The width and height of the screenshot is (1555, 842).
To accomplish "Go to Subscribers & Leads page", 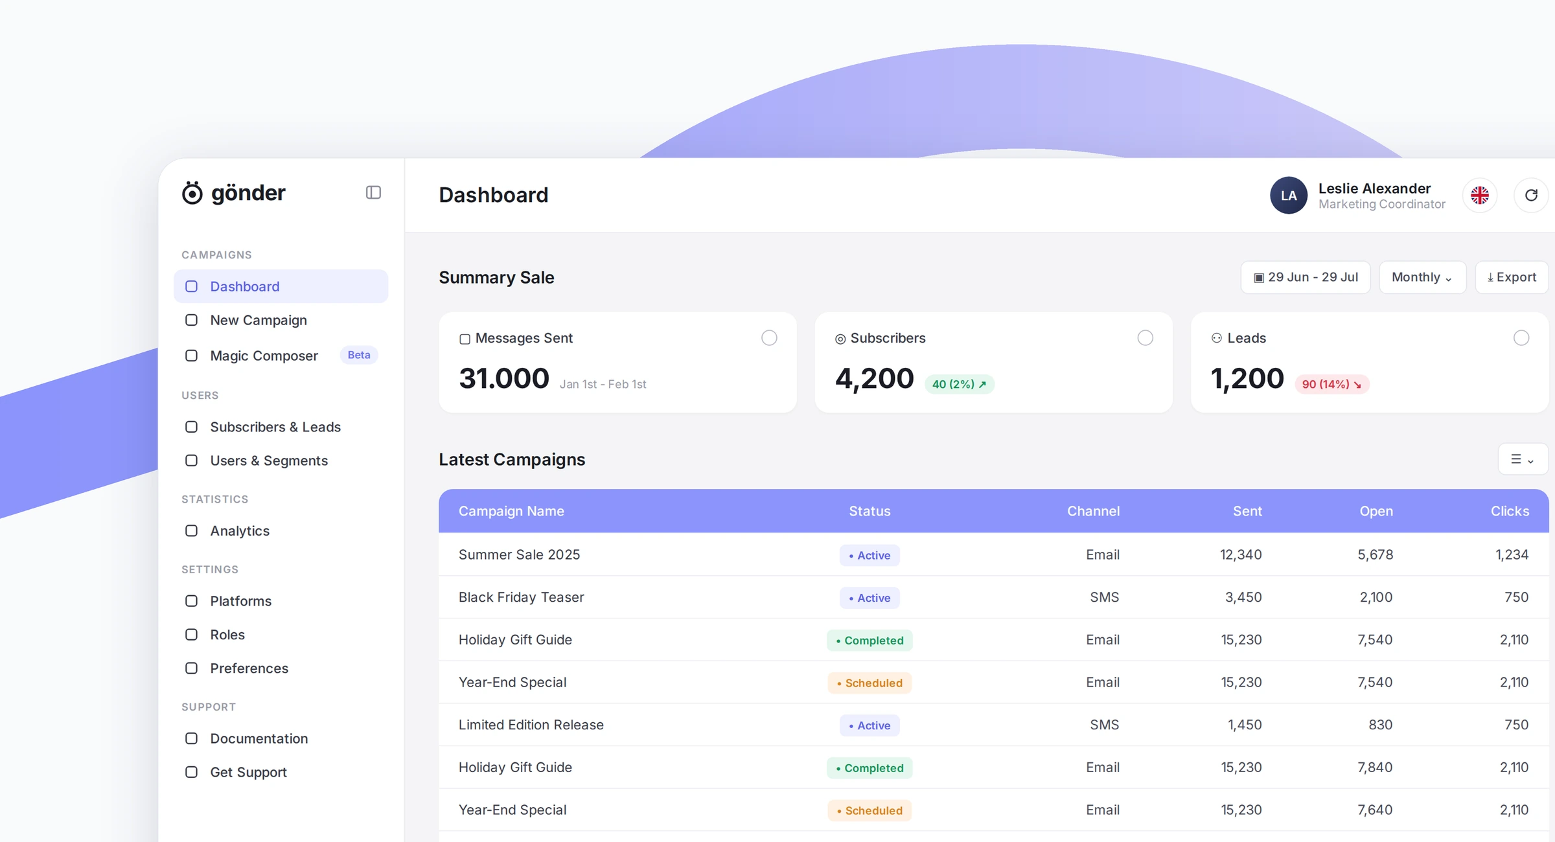I will coord(281,427).
